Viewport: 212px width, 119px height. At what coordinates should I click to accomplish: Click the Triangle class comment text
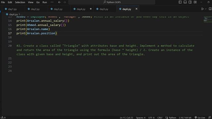tap(105, 50)
